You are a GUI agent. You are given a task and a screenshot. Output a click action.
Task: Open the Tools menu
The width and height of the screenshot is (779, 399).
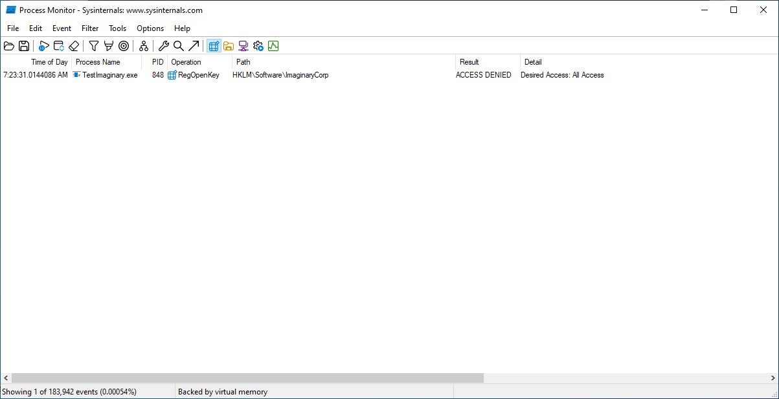tap(117, 28)
